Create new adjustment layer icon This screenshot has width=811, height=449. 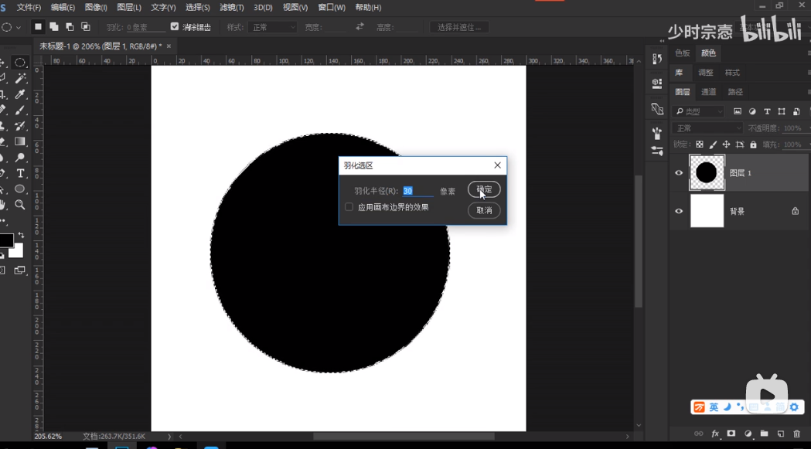748,434
